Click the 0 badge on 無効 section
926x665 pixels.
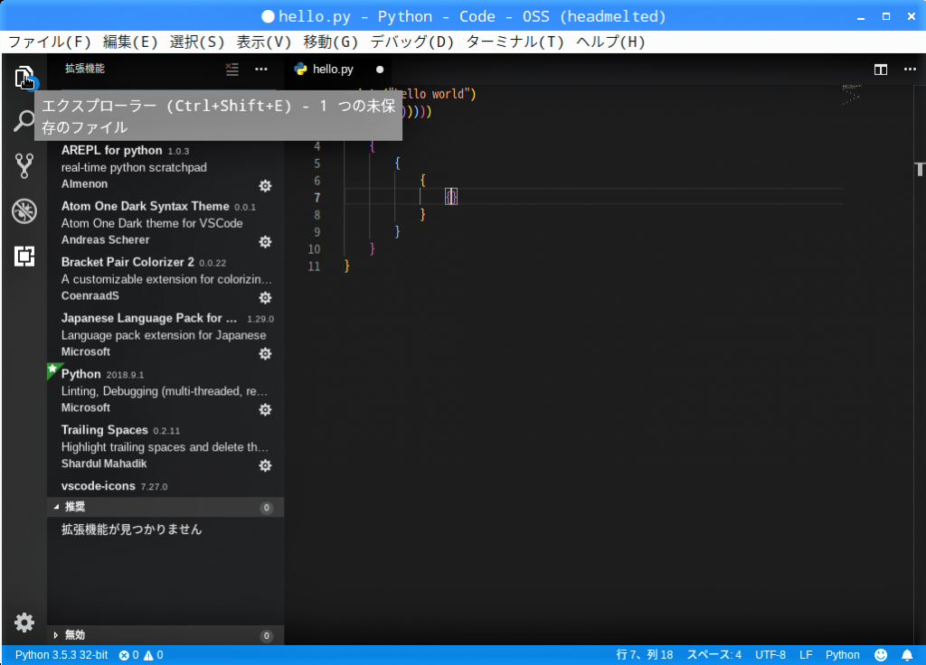[267, 635]
